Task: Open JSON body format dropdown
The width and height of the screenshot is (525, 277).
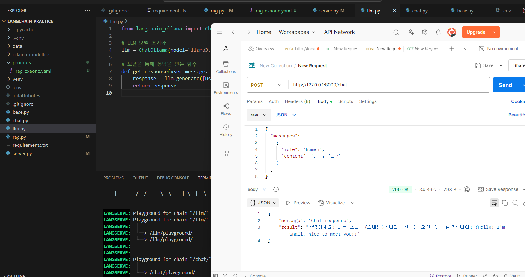Action: coord(286,115)
